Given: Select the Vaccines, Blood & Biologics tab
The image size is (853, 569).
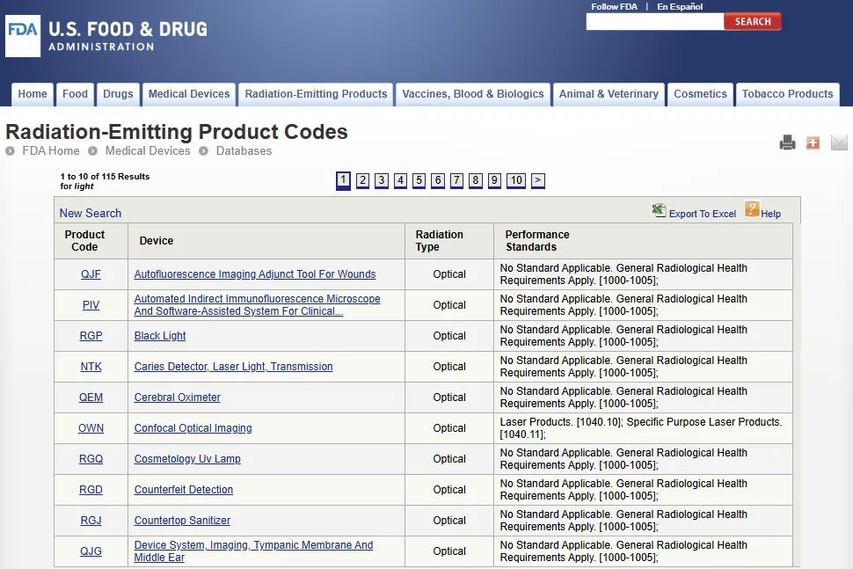Looking at the screenshot, I should (x=473, y=94).
